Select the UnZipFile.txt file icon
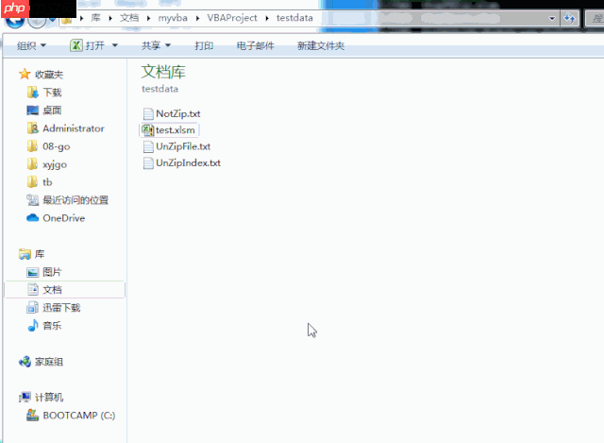This screenshot has width=604, height=443. tap(148, 146)
